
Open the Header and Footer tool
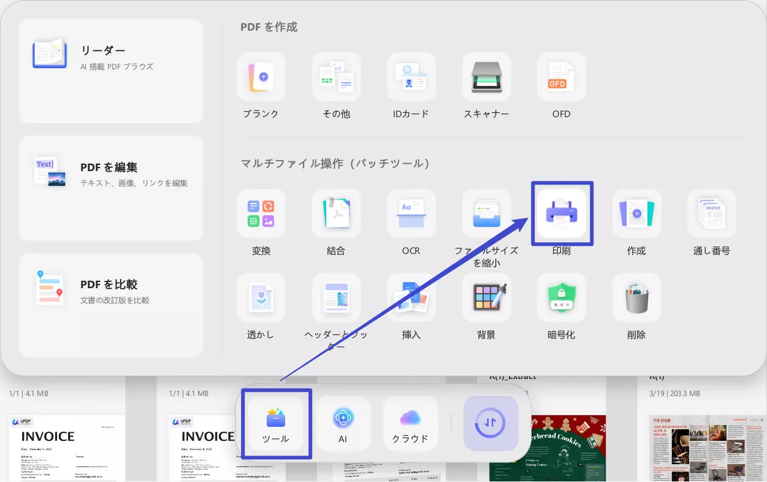point(335,297)
